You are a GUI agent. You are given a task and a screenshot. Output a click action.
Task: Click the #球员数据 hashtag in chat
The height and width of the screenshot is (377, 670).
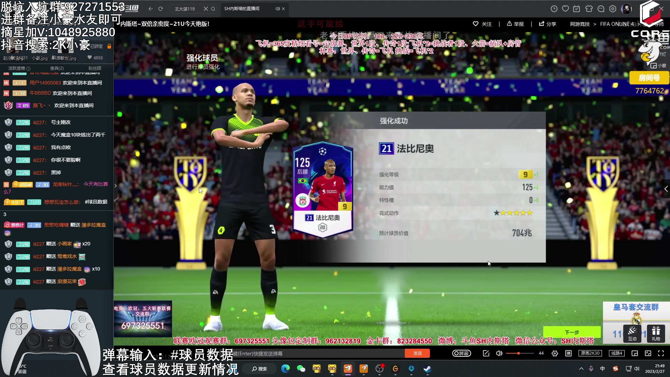[x=96, y=202]
